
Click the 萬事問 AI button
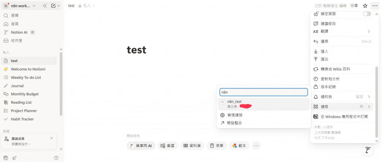coord(141,146)
